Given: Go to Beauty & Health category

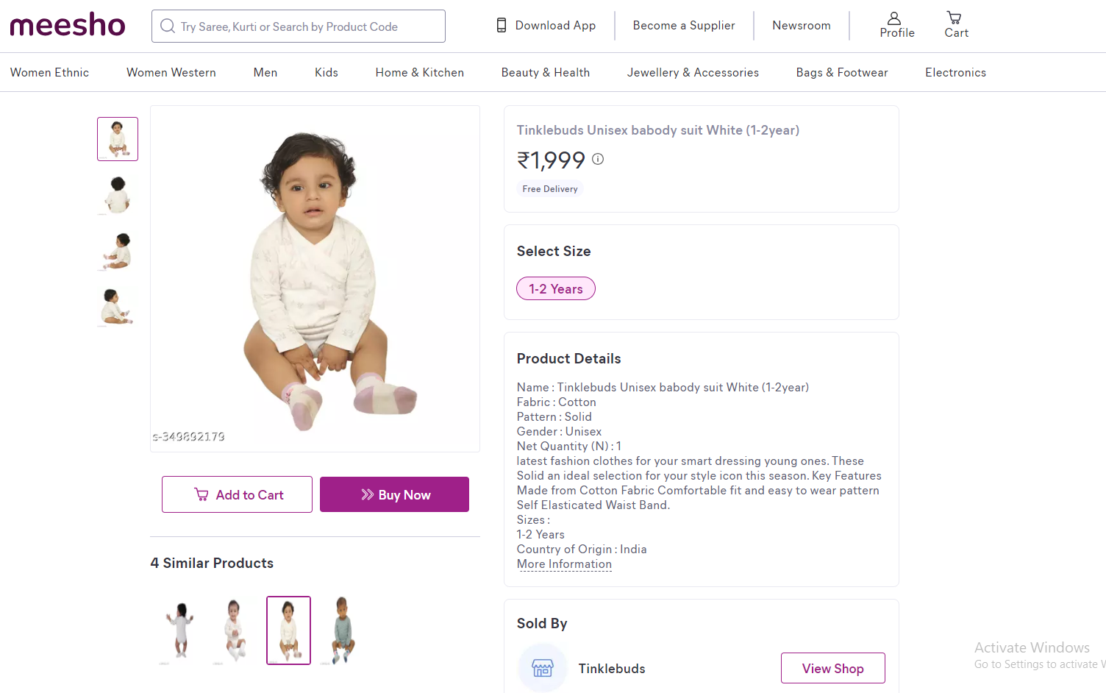Looking at the screenshot, I should pos(545,73).
